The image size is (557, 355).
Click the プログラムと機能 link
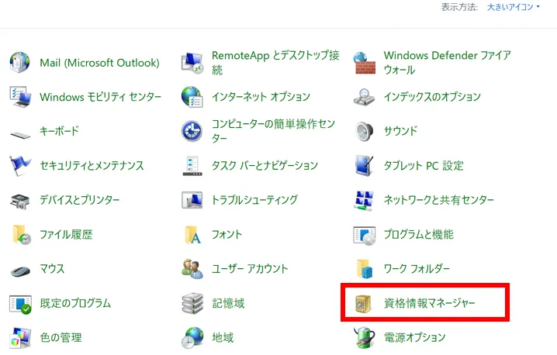click(x=418, y=234)
